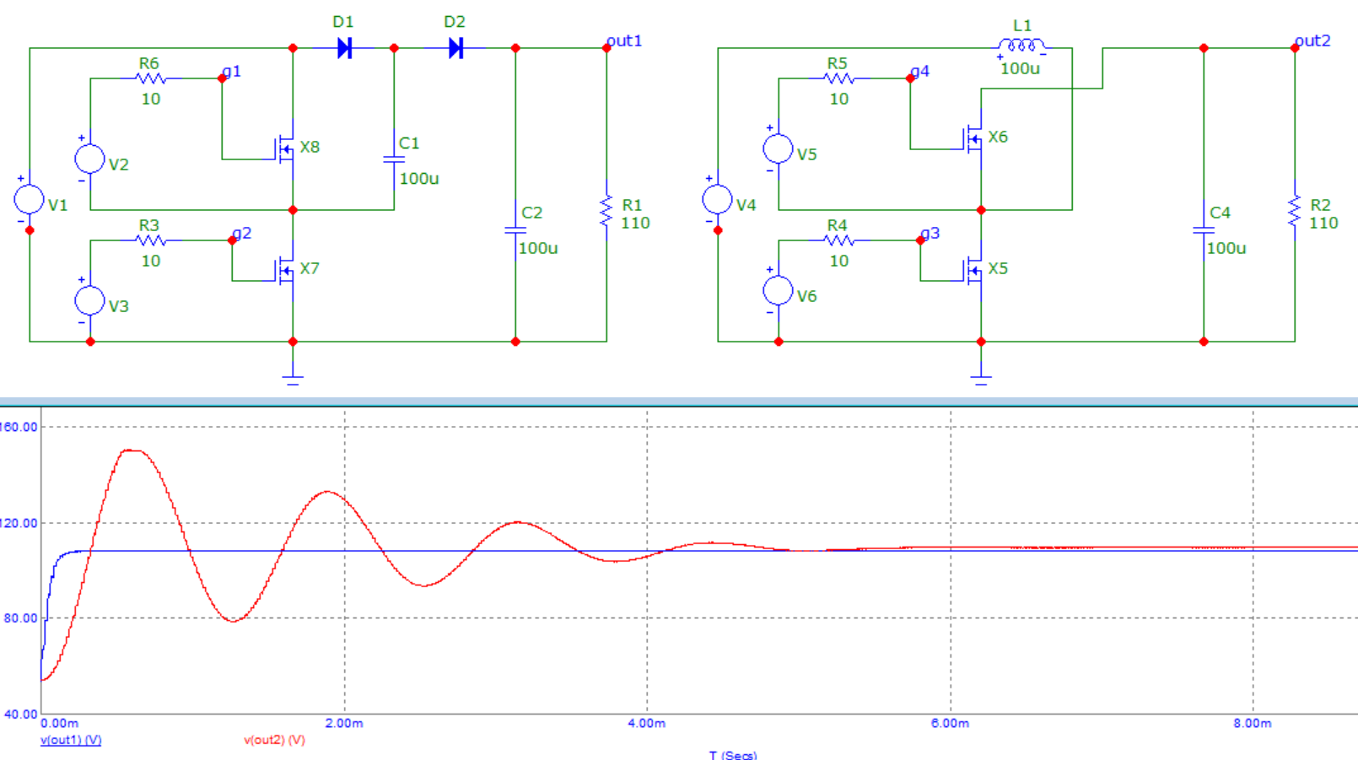
Task: Click C1 value 100u
Action: click(419, 179)
